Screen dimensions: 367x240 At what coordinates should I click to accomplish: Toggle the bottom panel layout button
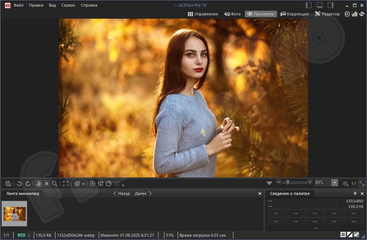(x=320, y=5)
